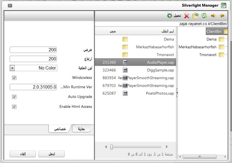
Task: Click MerkazHabasarhorfish folder icon in file list
Action: pos(125,47)
